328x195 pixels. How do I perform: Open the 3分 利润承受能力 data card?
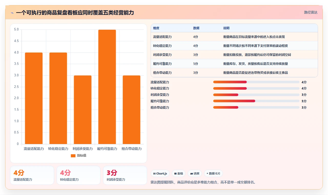[125, 175]
